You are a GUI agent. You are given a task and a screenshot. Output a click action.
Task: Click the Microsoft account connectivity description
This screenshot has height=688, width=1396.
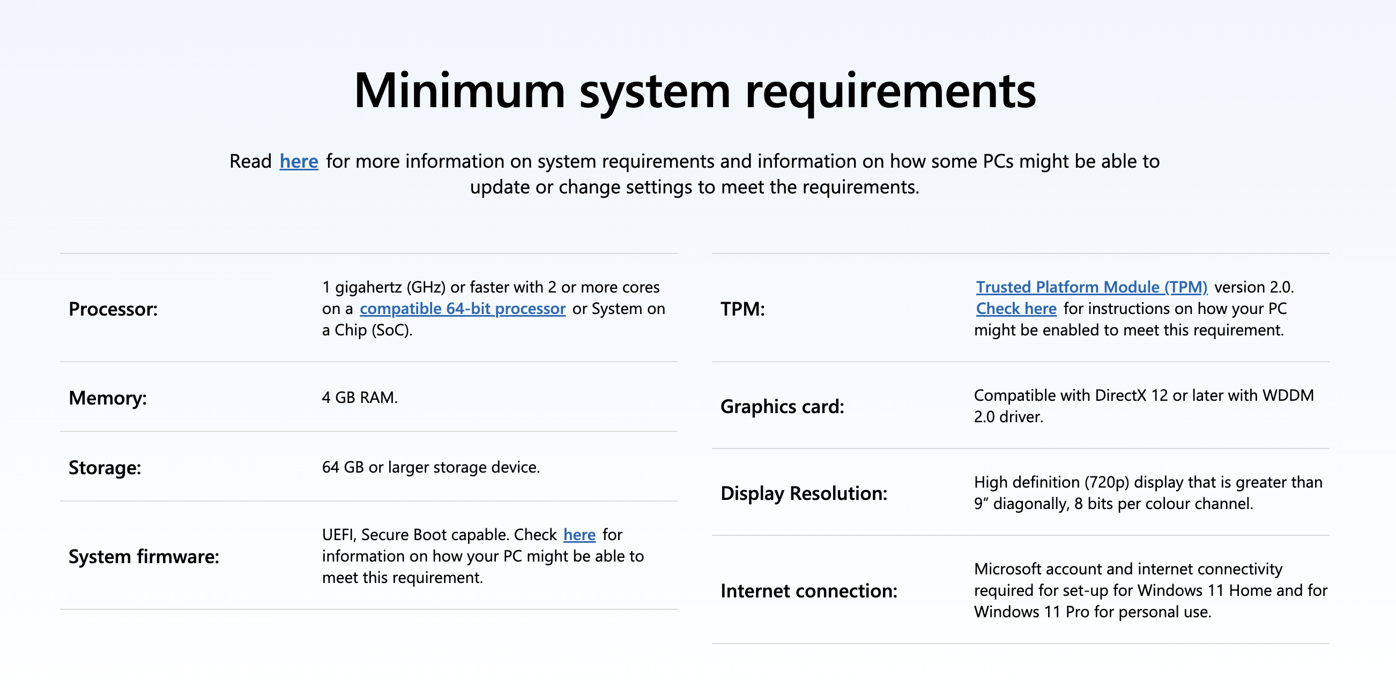pyautogui.click(x=1149, y=590)
